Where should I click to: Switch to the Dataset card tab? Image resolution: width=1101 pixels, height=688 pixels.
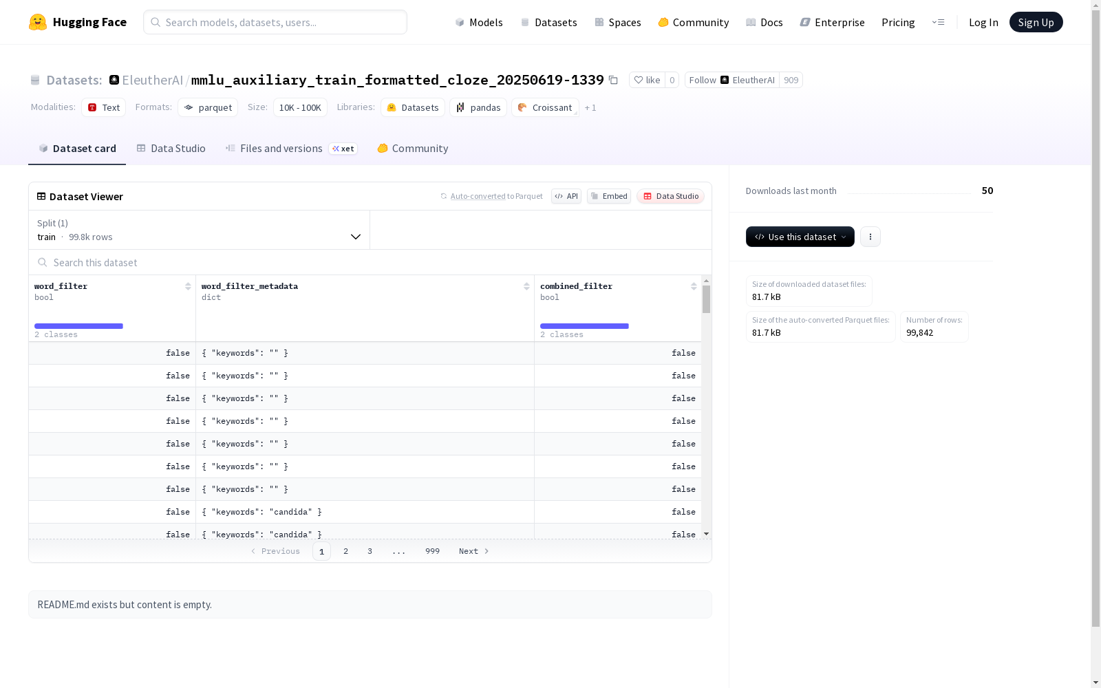click(77, 149)
